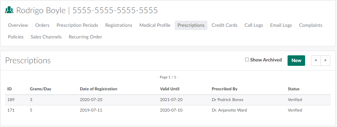
Task: Switch to the Orders tab
Action: (x=42, y=25)
